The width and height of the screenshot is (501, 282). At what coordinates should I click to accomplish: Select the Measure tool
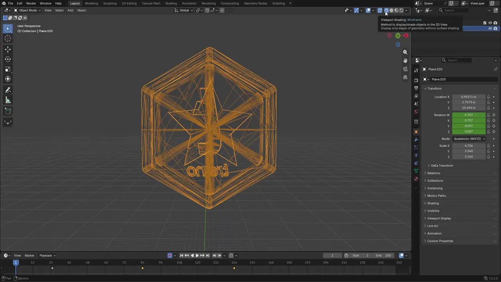click(x=8, y=100)
